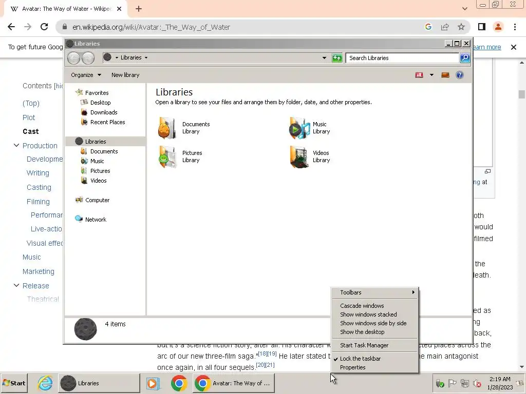Expand the Toolbars submenu
Image resolution: width=526 pixels, height=394 pixels.
tap(375, 292)
